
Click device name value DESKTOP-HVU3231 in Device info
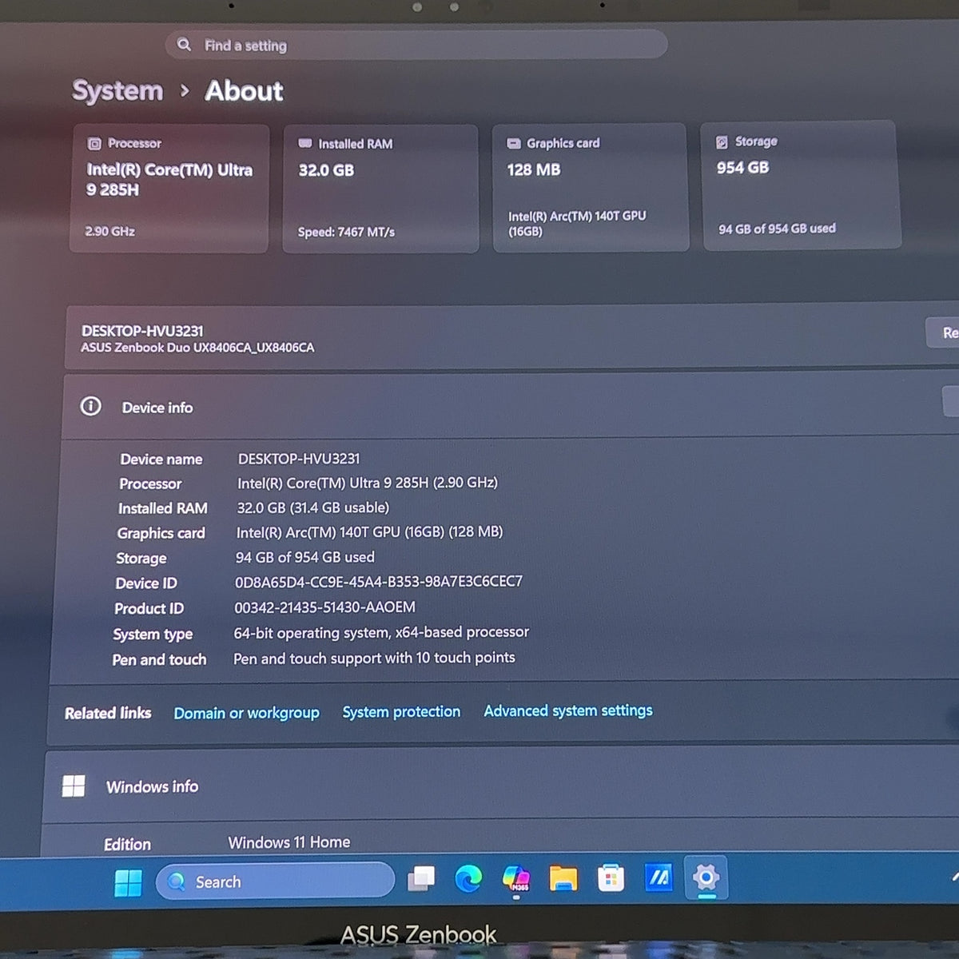[299, 459]
